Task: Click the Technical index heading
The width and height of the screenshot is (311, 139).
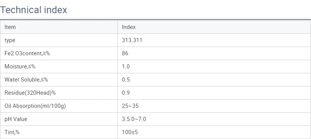Action: tap(34, 10)
